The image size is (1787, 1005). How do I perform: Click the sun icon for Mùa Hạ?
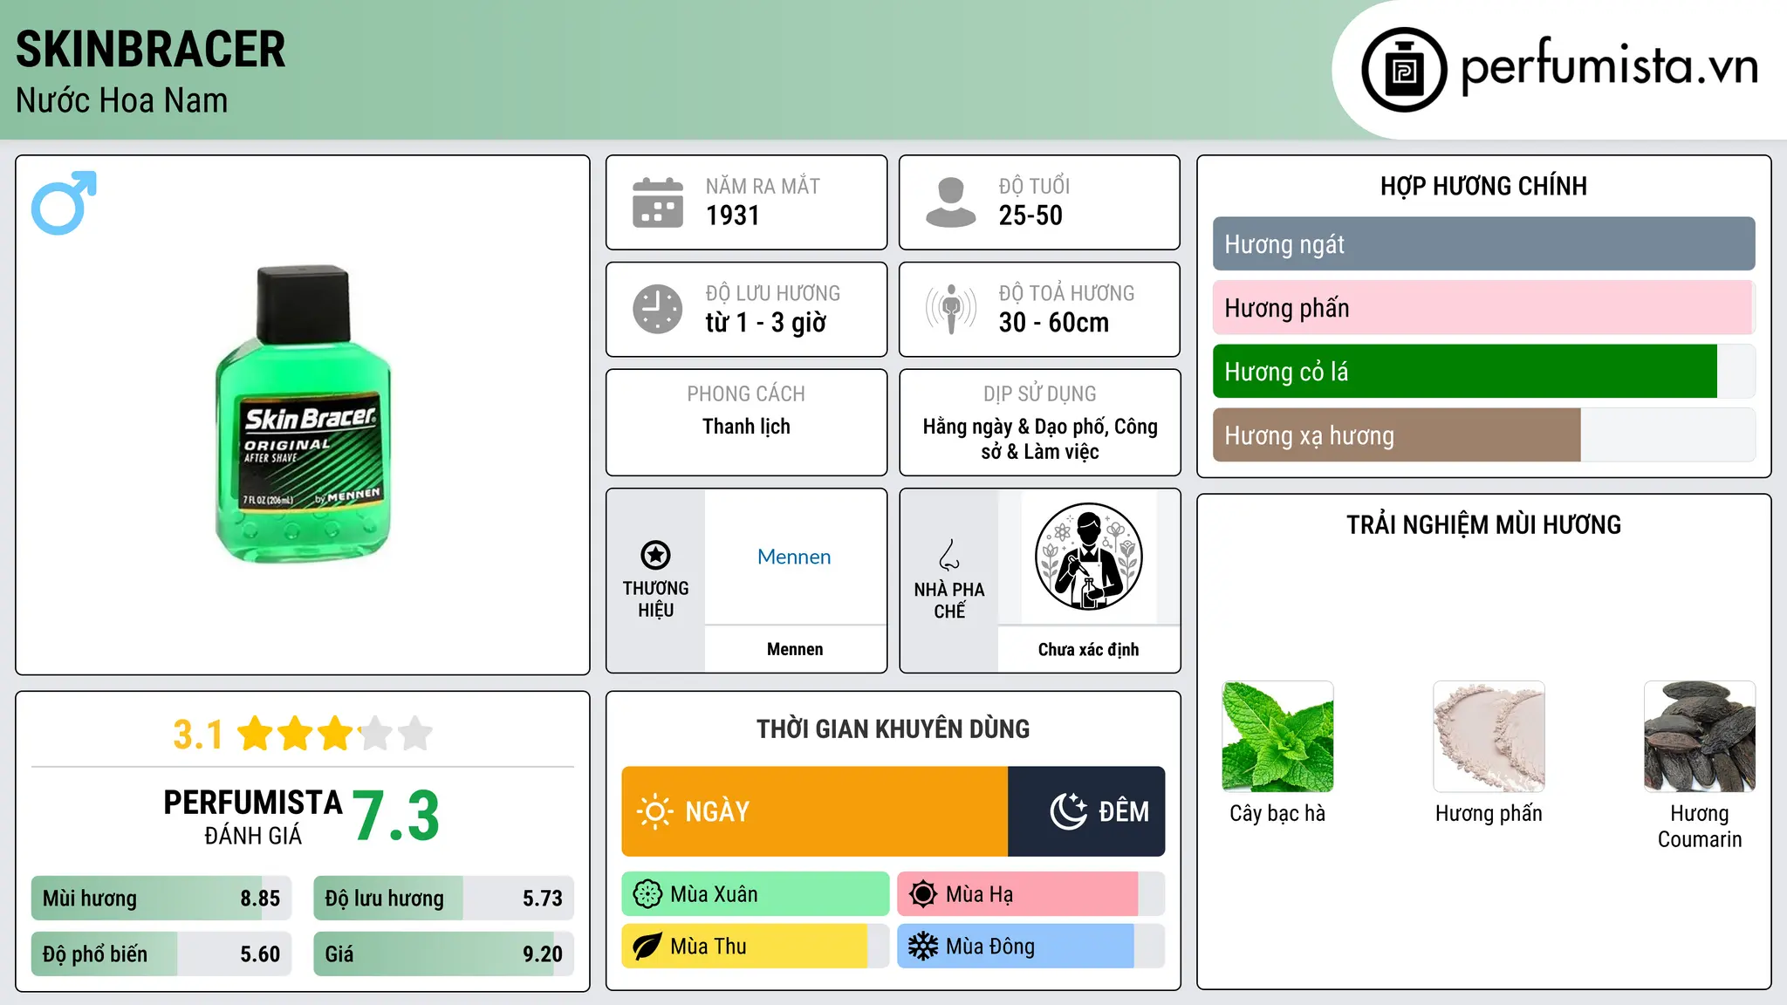(923, 894)
